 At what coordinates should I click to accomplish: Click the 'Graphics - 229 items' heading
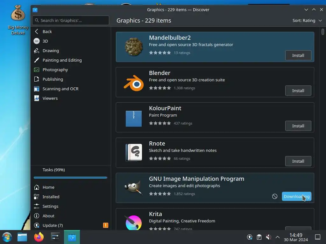(144, 21)
